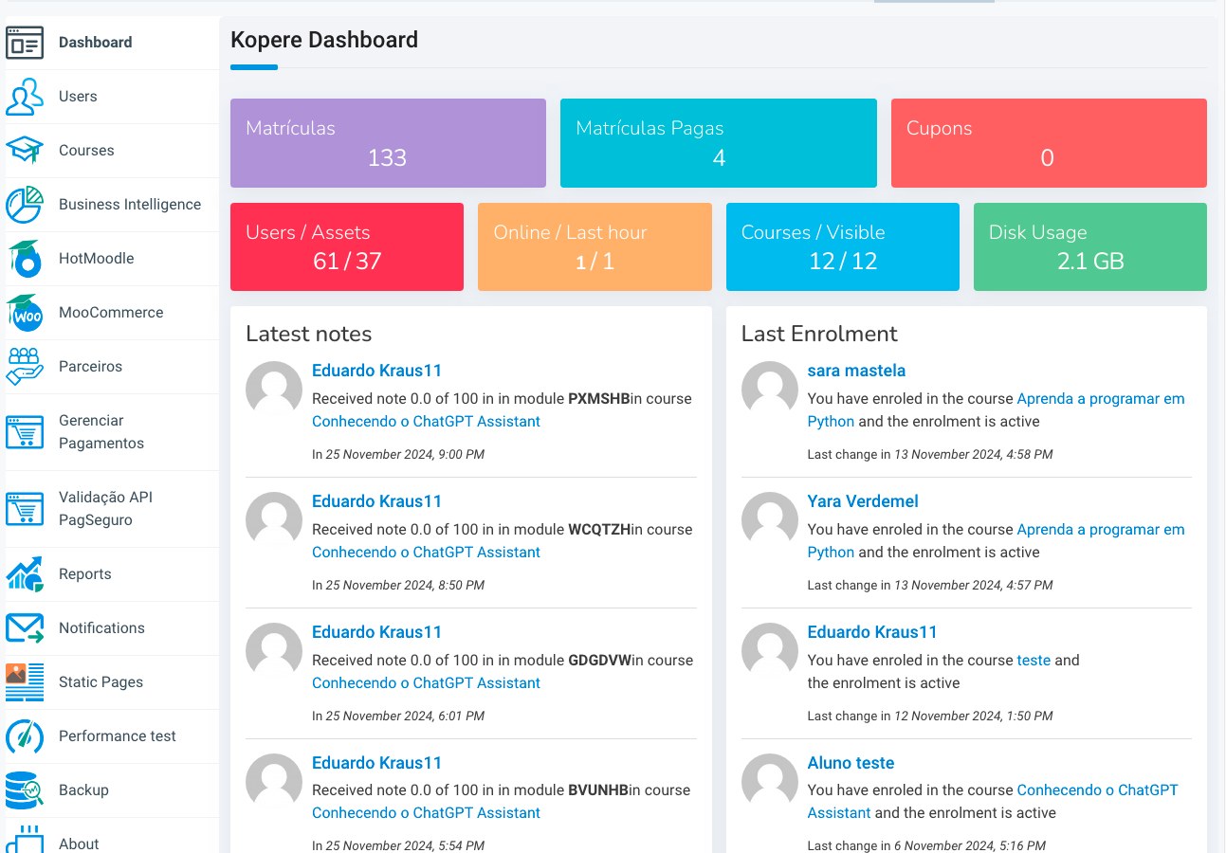The height and width of the screenshot is (853, 1226).
Task: Click avatar beside the PXMSHB note
Action: 274,390
